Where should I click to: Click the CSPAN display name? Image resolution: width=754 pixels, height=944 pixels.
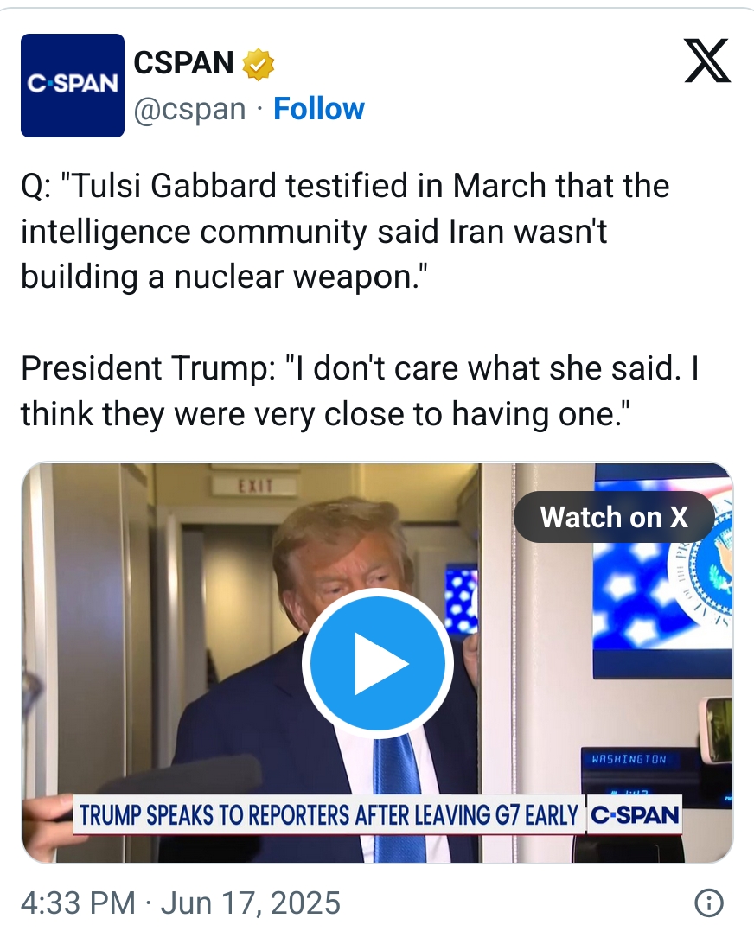(183, 62)
